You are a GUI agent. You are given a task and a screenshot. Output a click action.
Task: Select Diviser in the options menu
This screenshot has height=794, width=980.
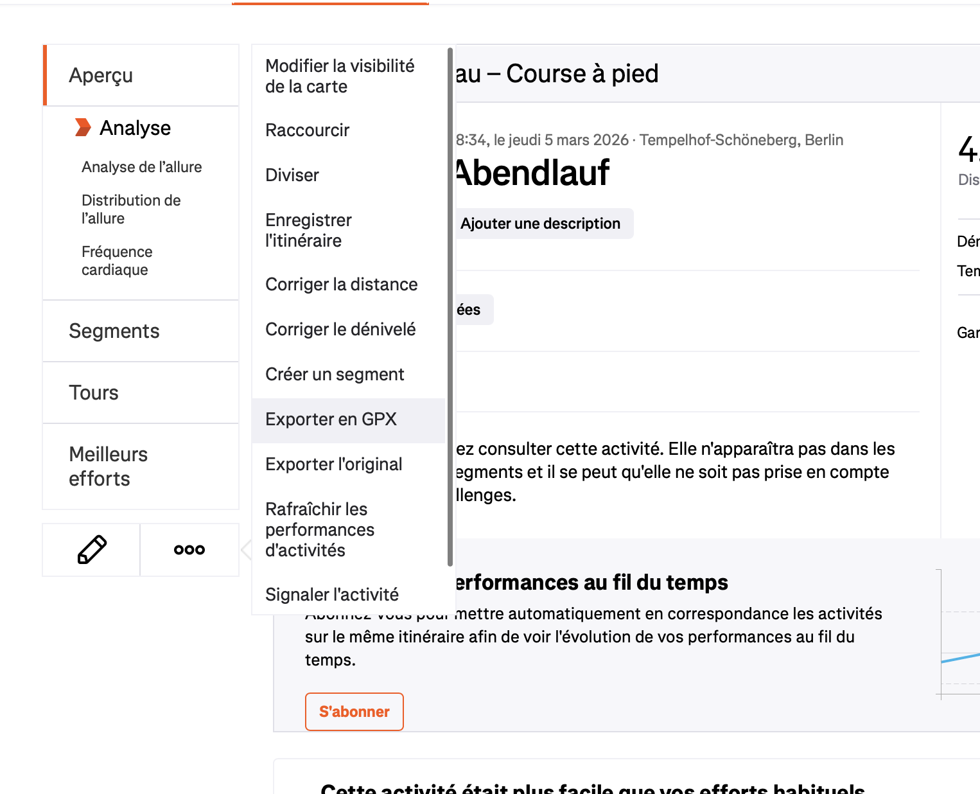click(292, 175)
